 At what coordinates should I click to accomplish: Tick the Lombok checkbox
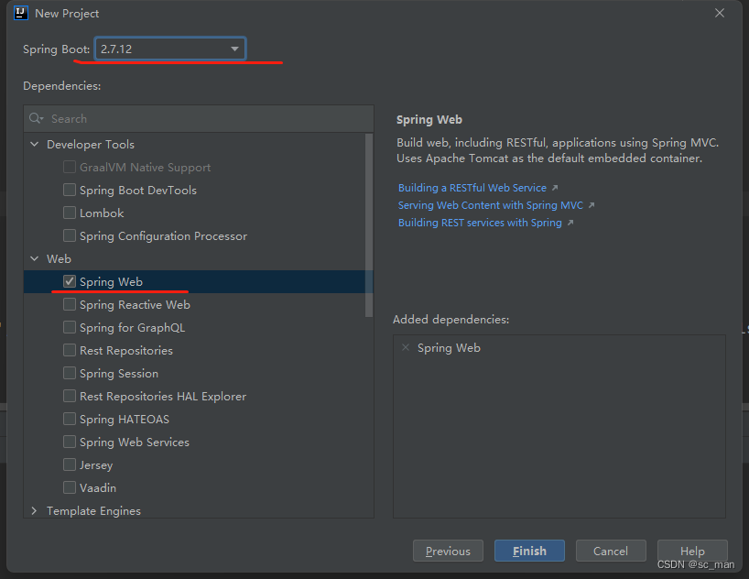(x=70, y=213)
